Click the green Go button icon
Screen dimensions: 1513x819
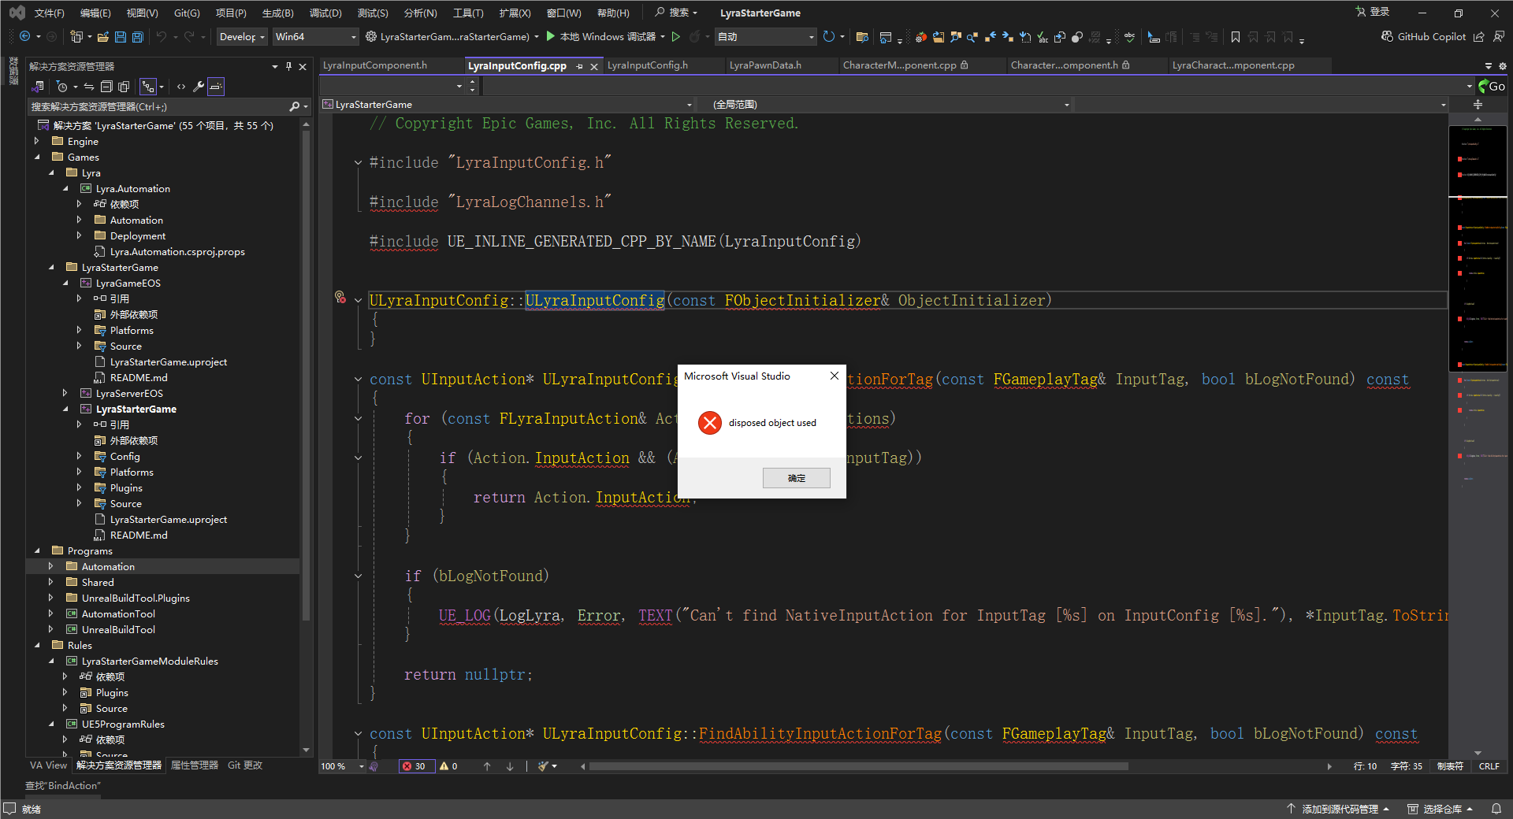tap(1492, 87)
